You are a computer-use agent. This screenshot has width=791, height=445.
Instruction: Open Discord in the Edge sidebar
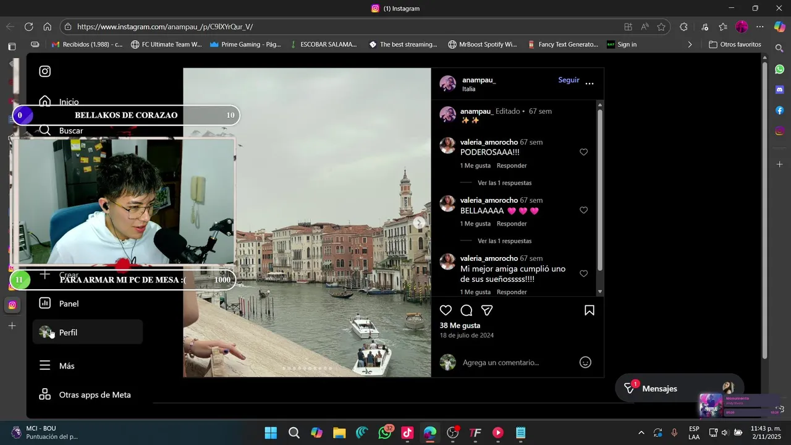(x=780, y=90)
